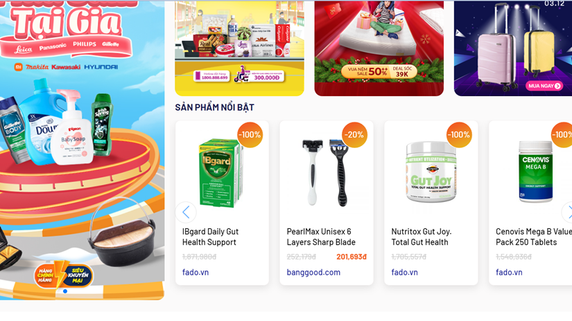
Task: Click the -20% discount badge on PearlMax razor
Action: (x=354, y=135)
